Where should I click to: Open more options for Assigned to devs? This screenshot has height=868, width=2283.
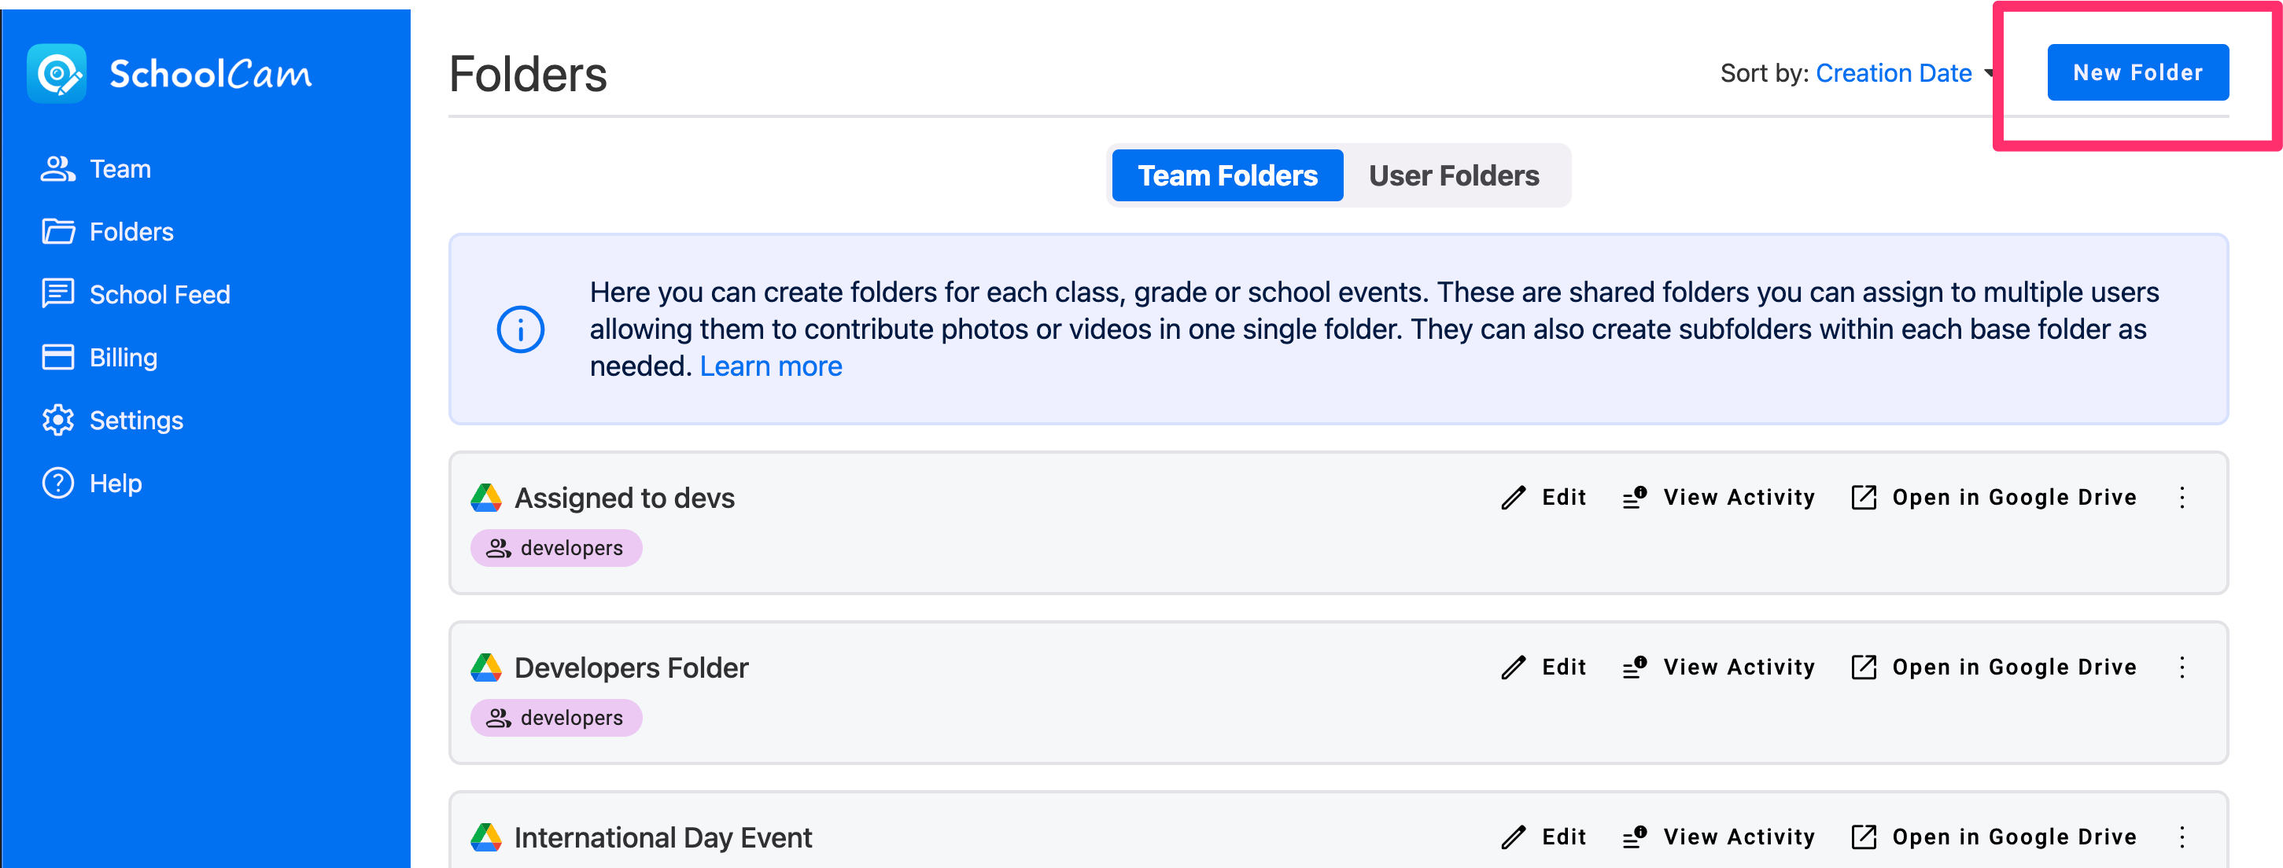(2182, 498)
